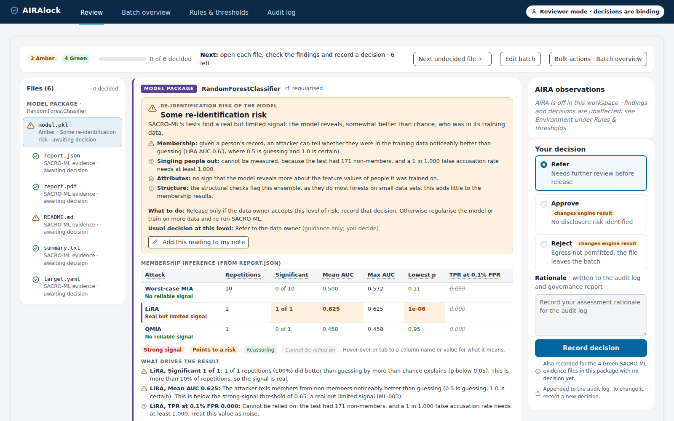Select the Approve decision radio button
This screenshot has height=421, width=674.
[544, 204]
